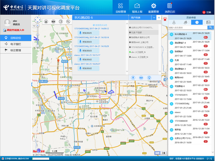This screenshot has height=161, width=215.
Task: Open 南京组 history conversation
Action: coord(190,131)
